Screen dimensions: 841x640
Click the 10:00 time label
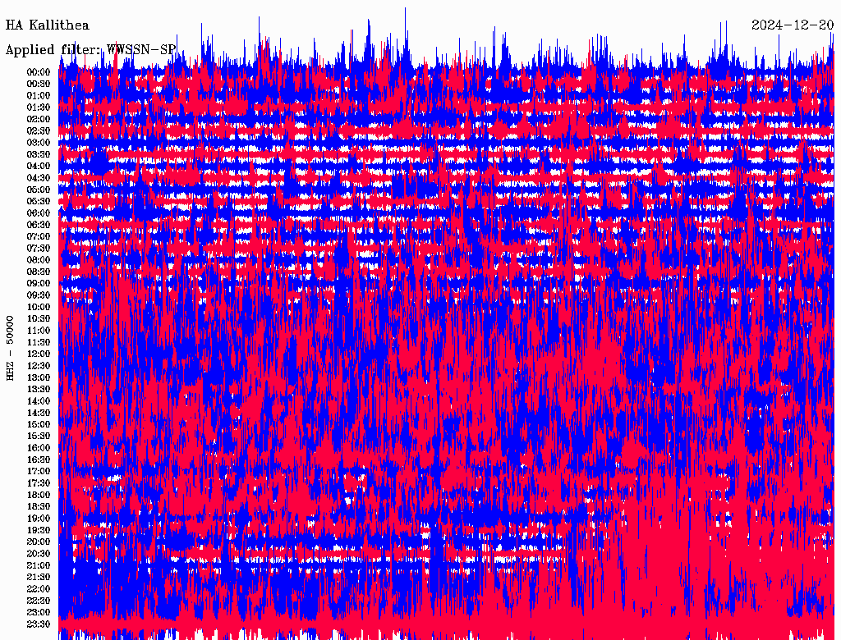point(39,307)
